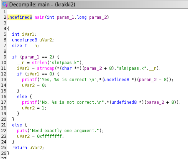Select the puts function call
This screenshot has width=188, height=159.
tap(22, 131)
